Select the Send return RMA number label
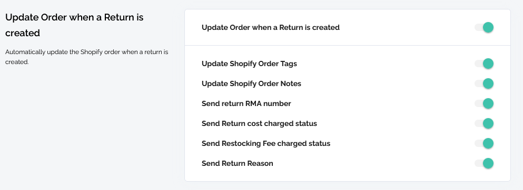Screen dimensions: 523x190 click(x=246, y=103)
